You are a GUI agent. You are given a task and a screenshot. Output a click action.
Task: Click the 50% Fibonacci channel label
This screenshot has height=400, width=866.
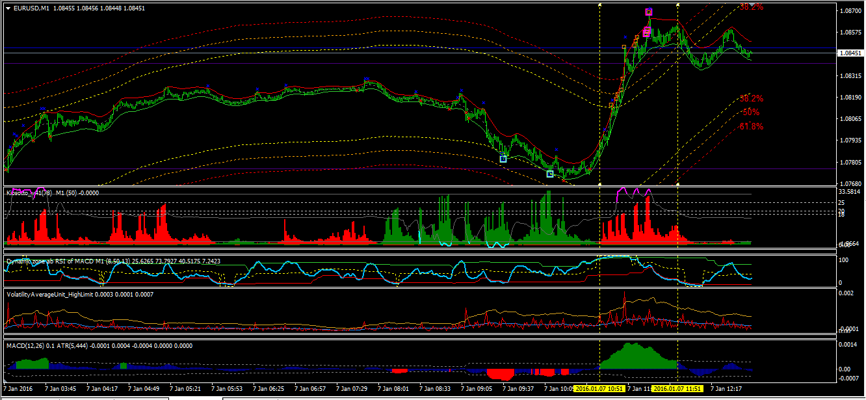click(751, 112)
